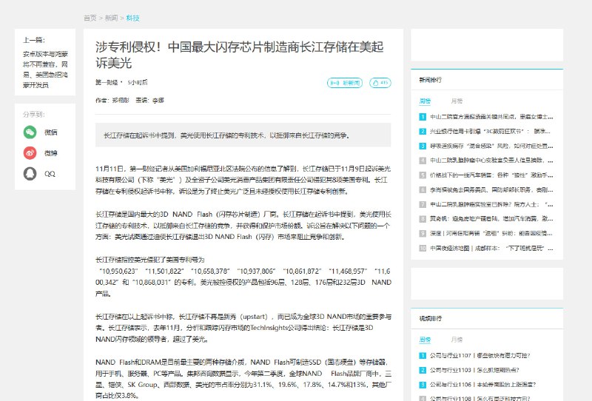
Task: Like the article with the 415 thumbs-up button
Action: pos(380,83)
